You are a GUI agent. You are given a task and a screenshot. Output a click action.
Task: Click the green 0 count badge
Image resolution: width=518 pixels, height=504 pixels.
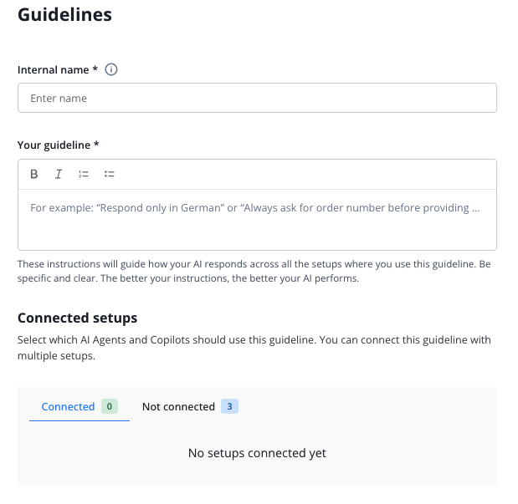click(109, 406)
